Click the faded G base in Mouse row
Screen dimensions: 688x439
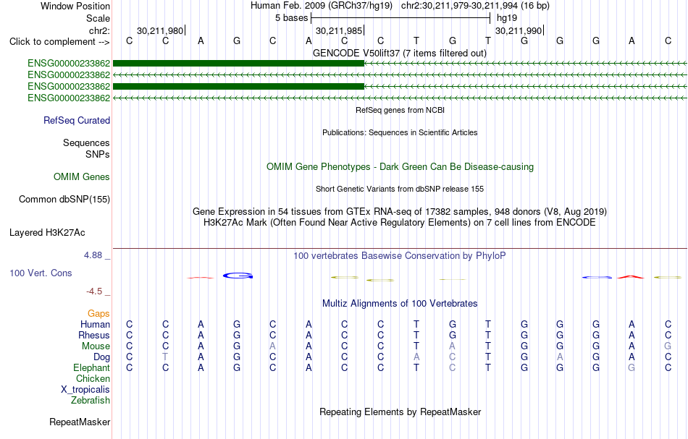click(x=668, y=346)
